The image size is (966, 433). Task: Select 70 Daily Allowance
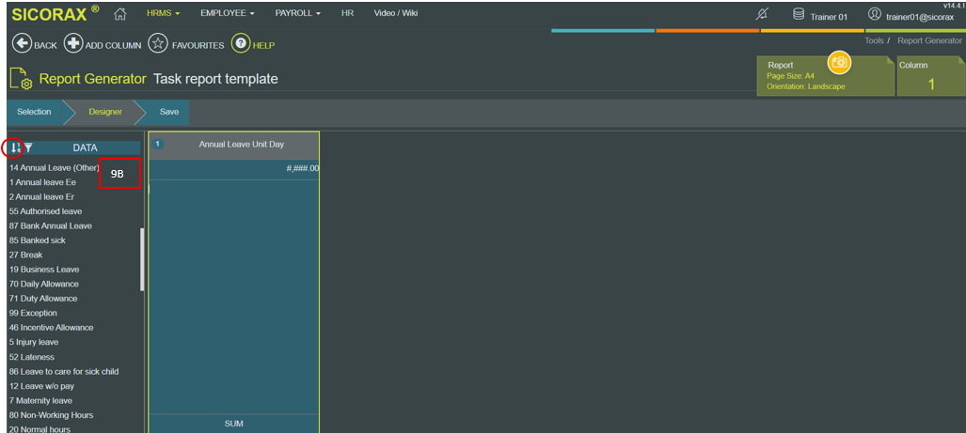pyautogui.click(x=44, y=285)
